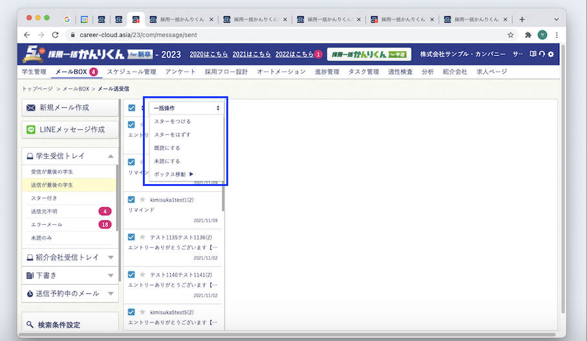Click the tray icon beside 紹介会社受信トレイ
Viewport: 587px width, 341px height.
point(30,258)
